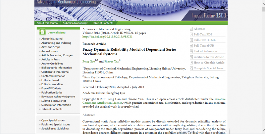The image size is (265, 134).
Task: Open the Submit a Manuscript green tab
Action: (75, 23)
